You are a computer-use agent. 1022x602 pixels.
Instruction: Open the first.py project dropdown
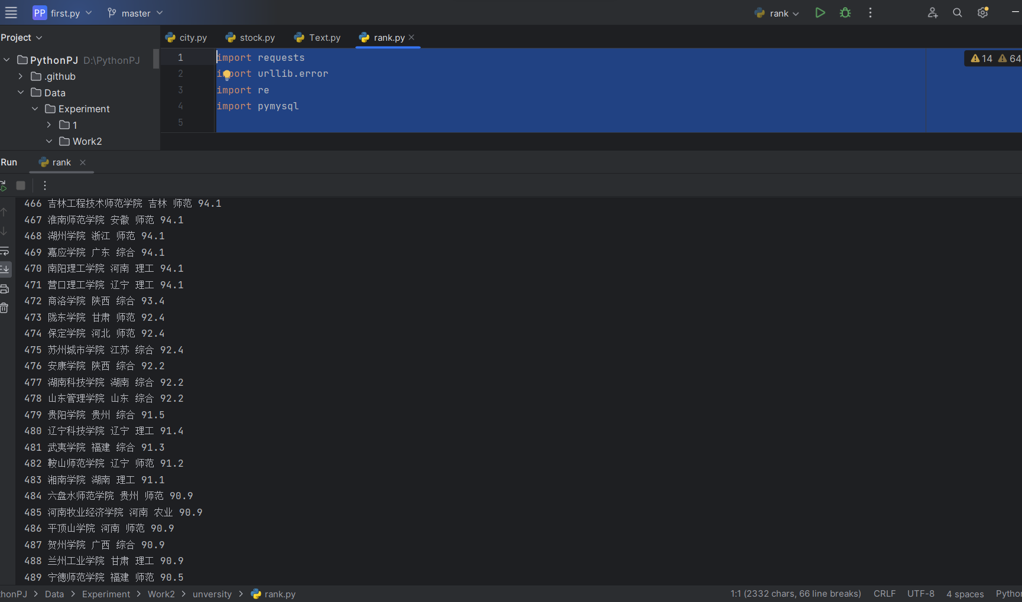63,13
